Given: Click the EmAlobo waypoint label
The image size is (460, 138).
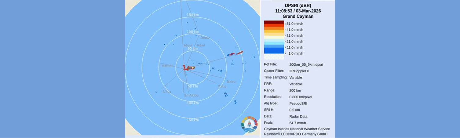Looking at the screenshot, I should pos(191,96).
